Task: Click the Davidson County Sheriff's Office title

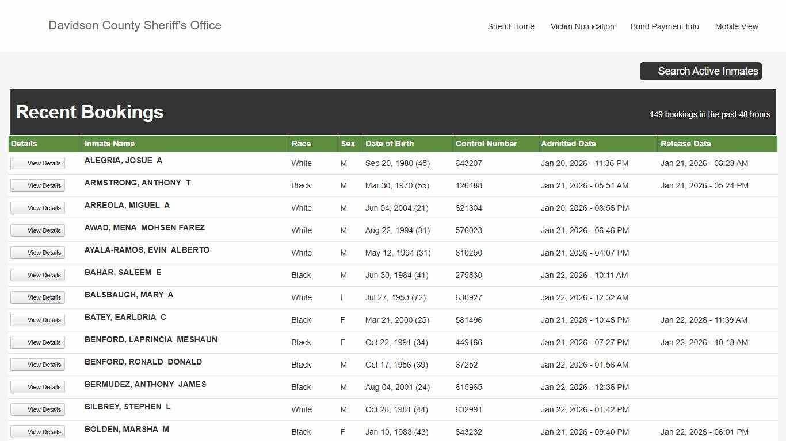Action: coord(135,25)
